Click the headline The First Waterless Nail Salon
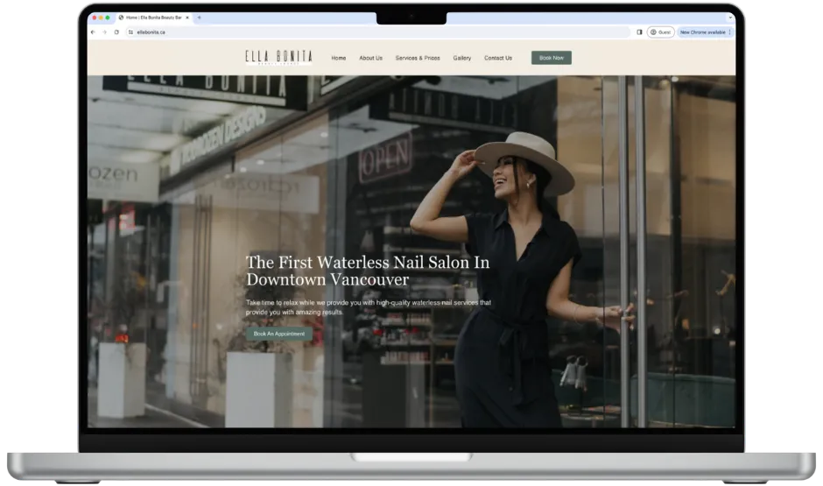 pos(368,271)
